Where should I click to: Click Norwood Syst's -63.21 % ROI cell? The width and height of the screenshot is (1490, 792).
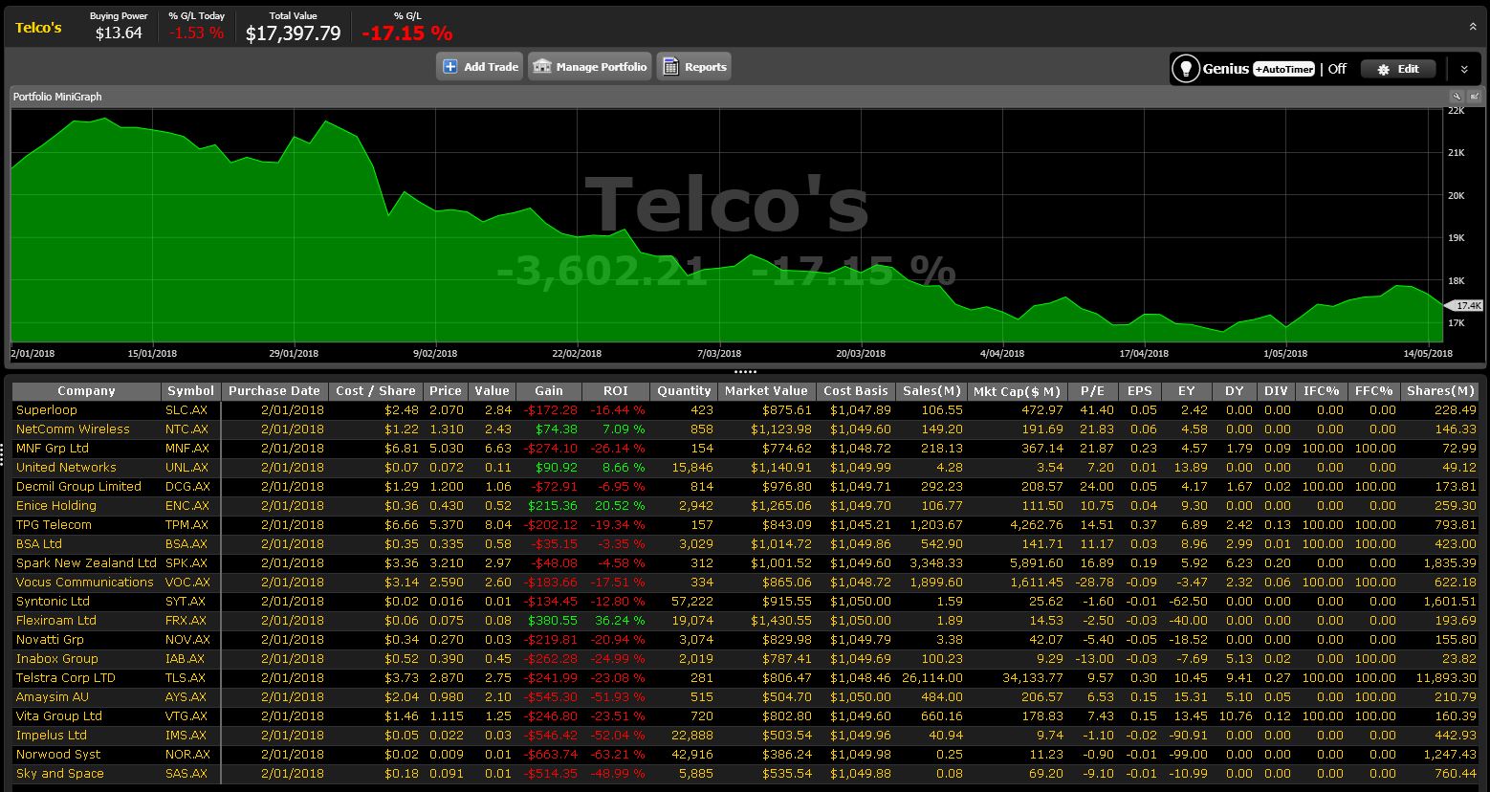coord(616,754)
